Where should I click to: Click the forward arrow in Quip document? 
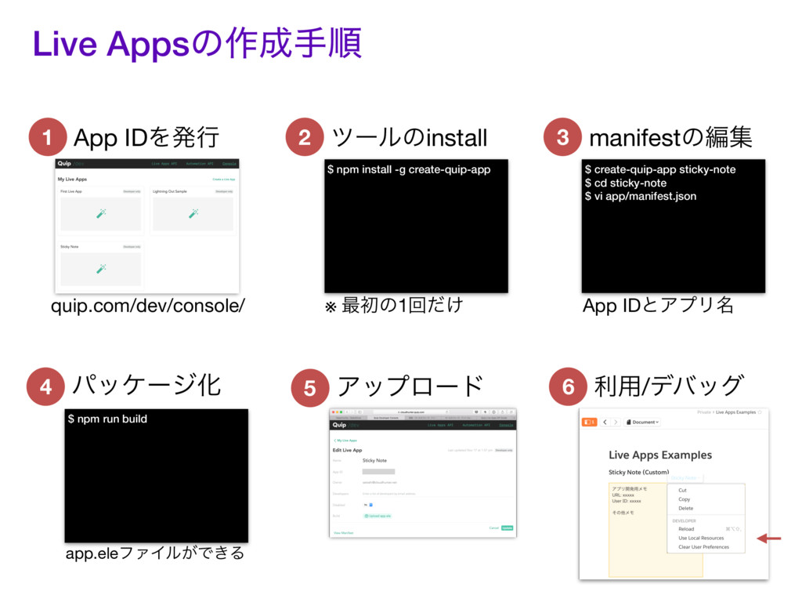[x=616, y=422]
